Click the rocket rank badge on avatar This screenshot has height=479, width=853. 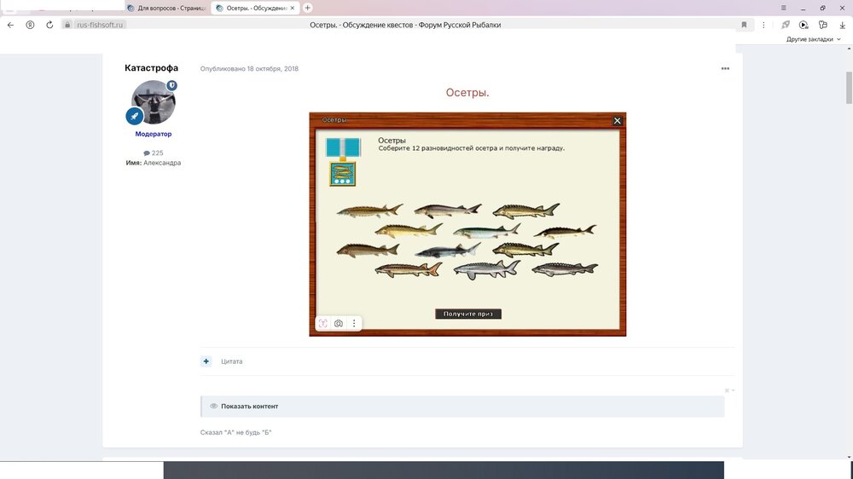click(x=135, y=116)
